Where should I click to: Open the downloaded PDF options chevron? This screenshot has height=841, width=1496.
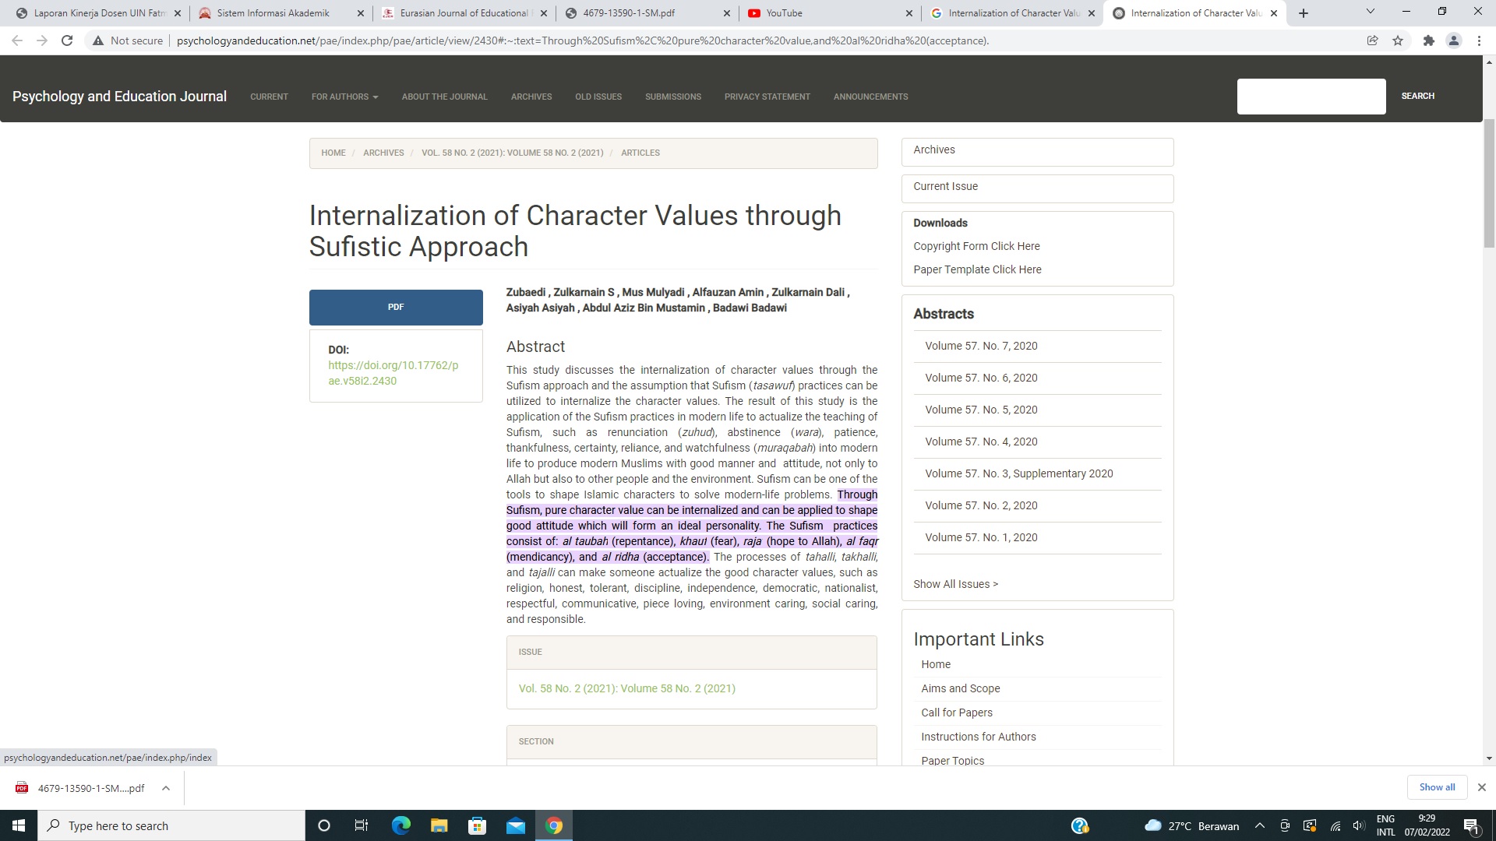166,788
